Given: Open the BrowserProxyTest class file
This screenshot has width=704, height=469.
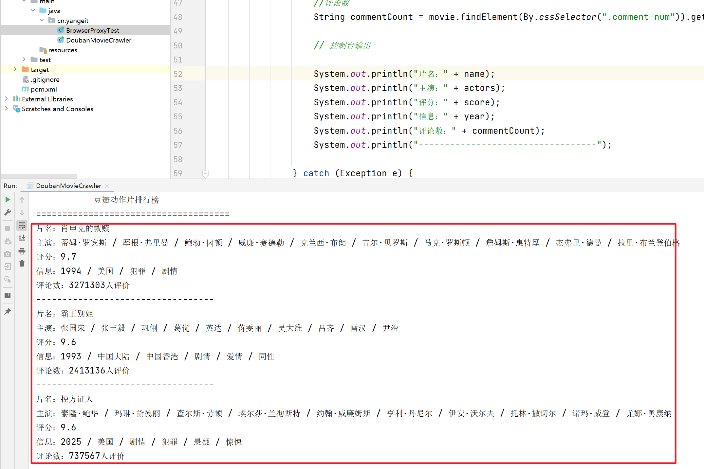Looking at the screenshot, I should (x=92, y=30).
